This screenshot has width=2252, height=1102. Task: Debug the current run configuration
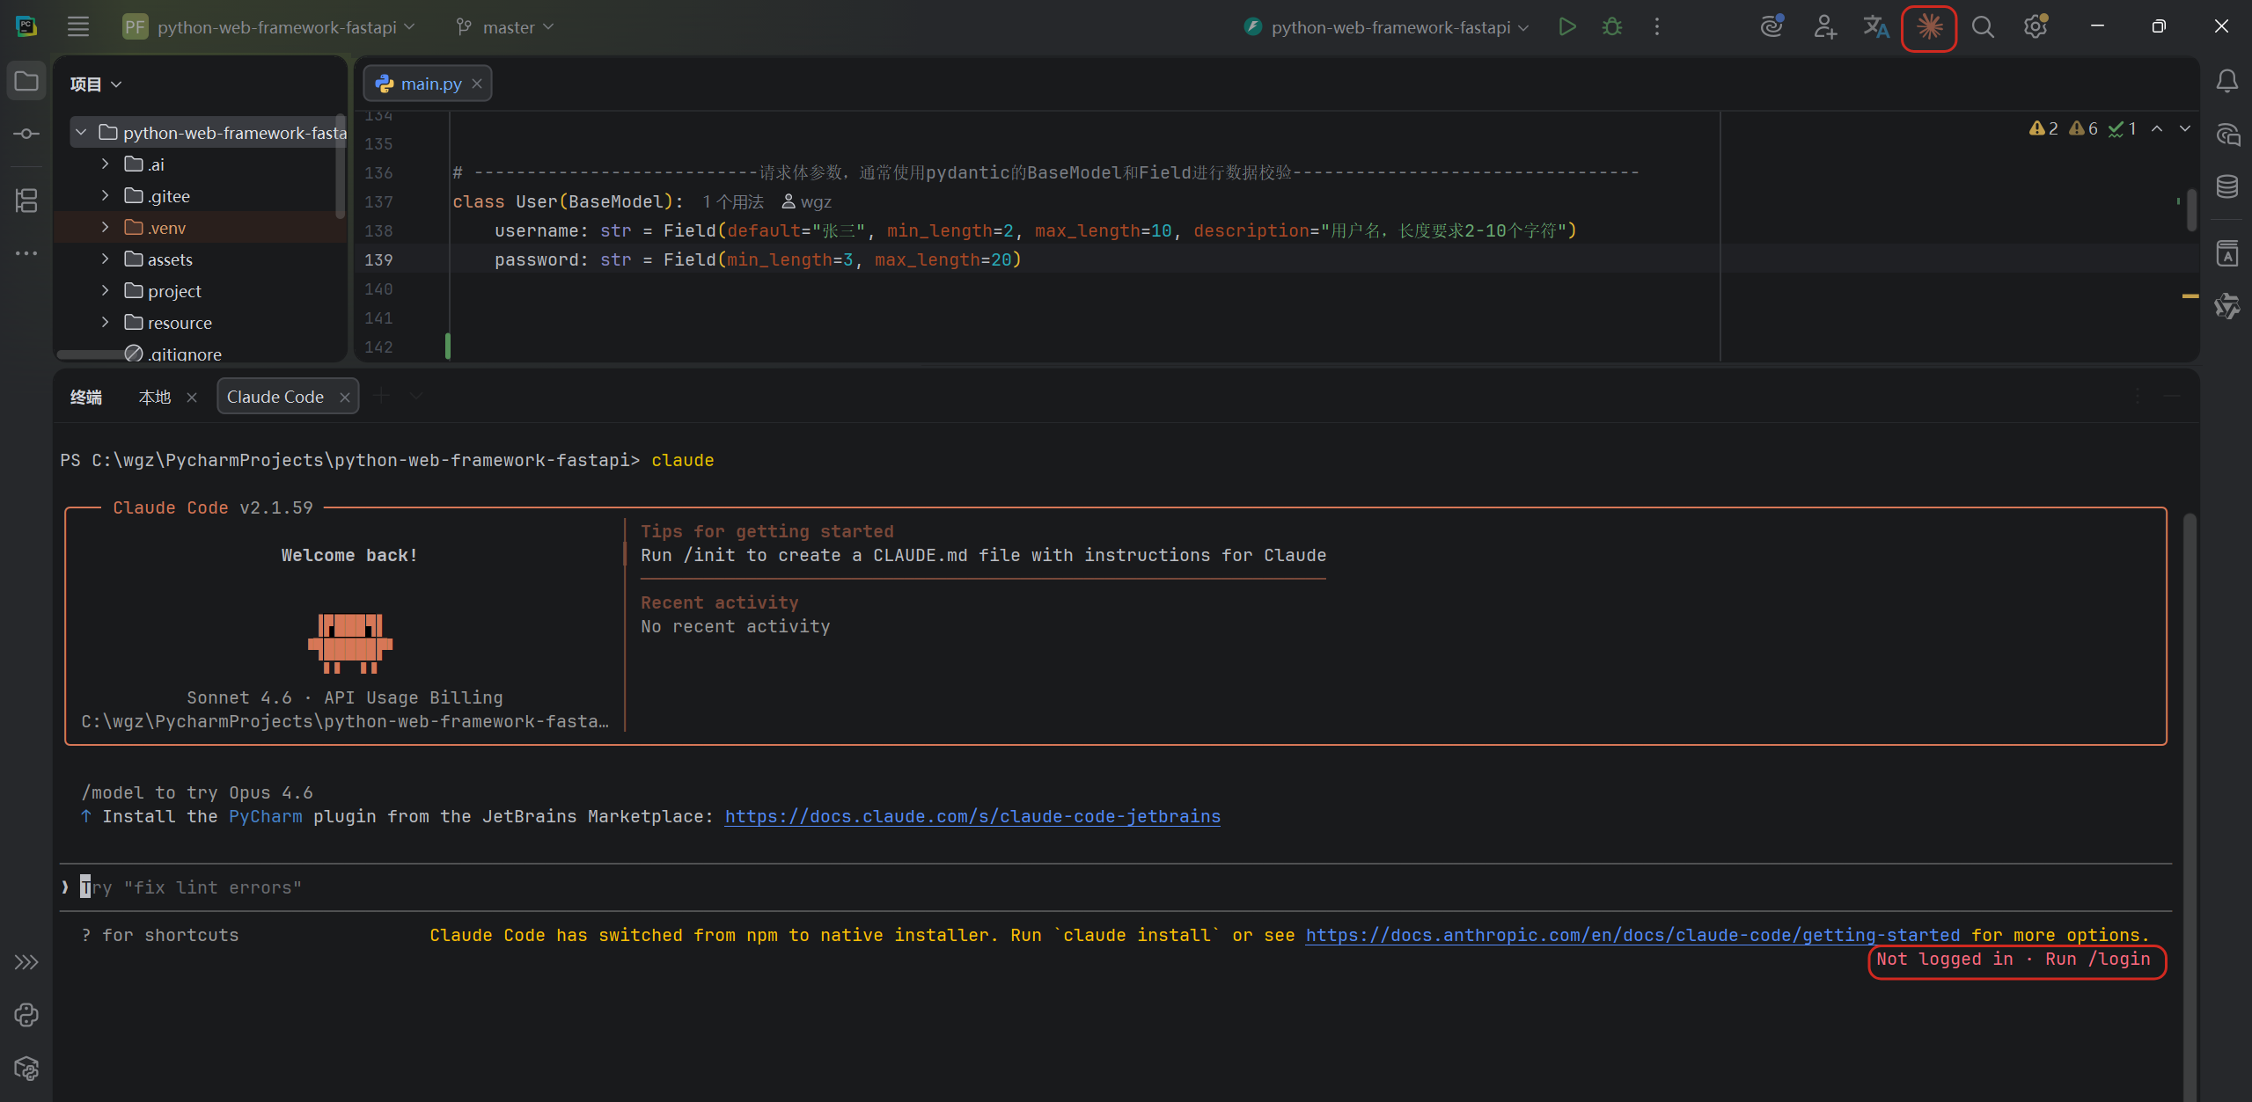coord(1612,26)
